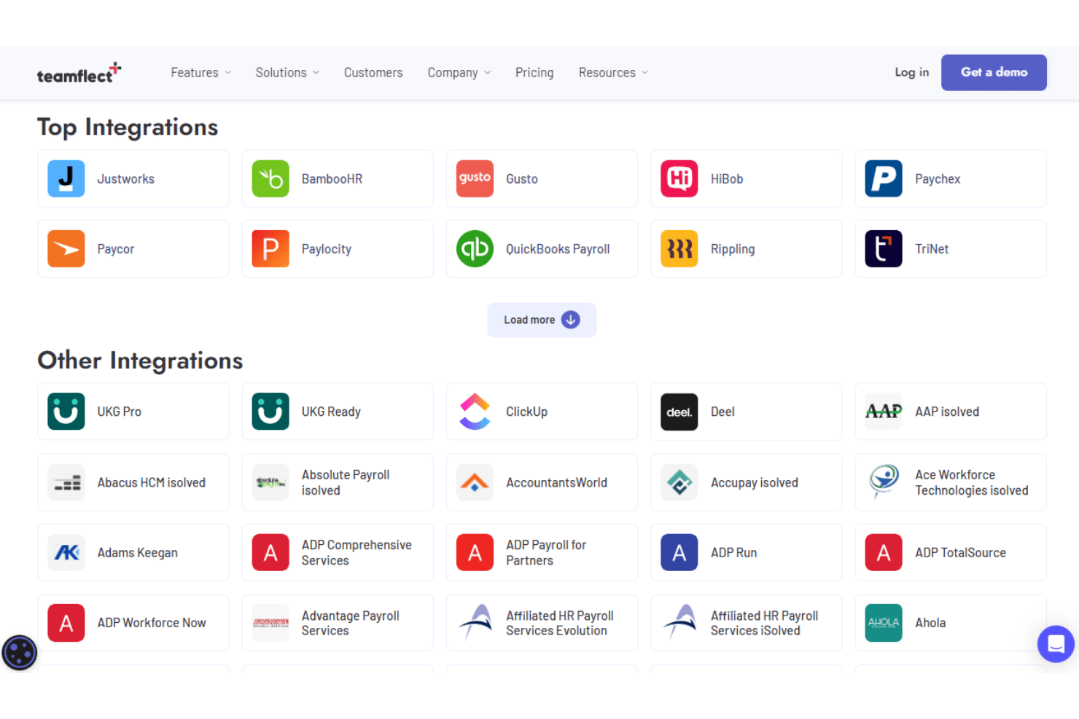
Task: Click the Ace Workforce Technologies logo
Action: (884, 482)
